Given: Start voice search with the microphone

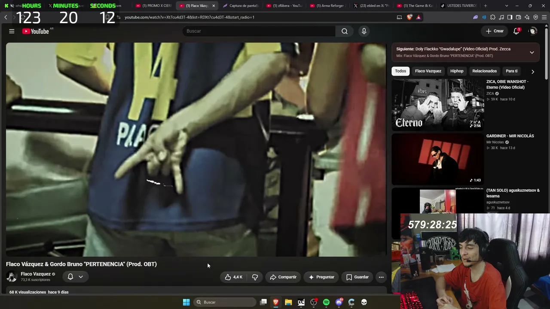Looking at the screenshot, I should (364, 31).
